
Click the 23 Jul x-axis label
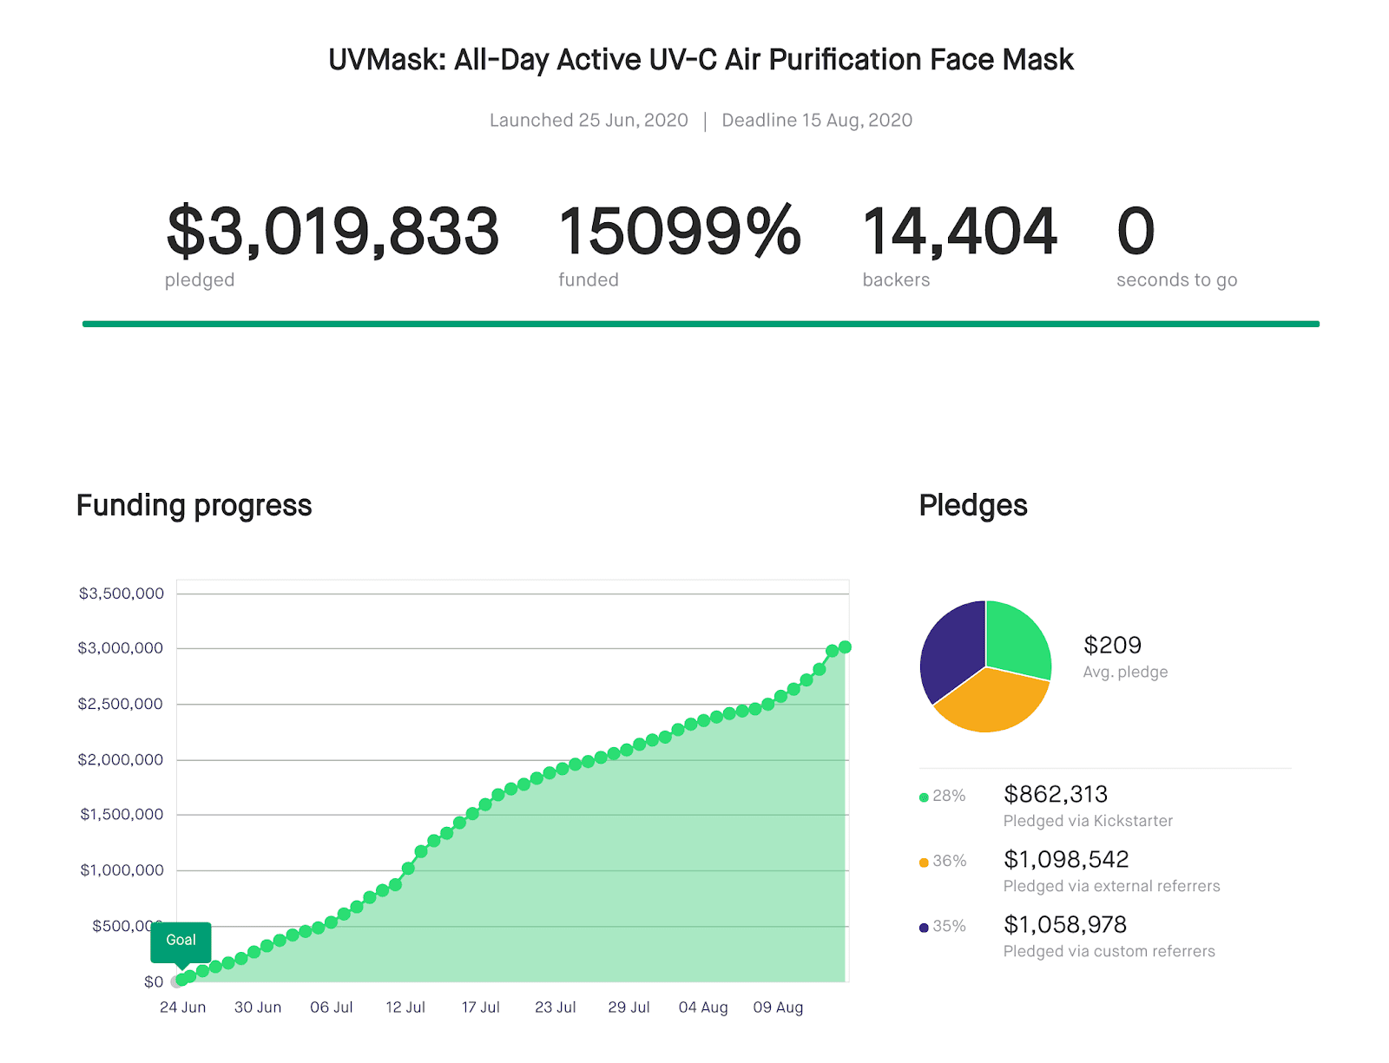click(556, 1007)
